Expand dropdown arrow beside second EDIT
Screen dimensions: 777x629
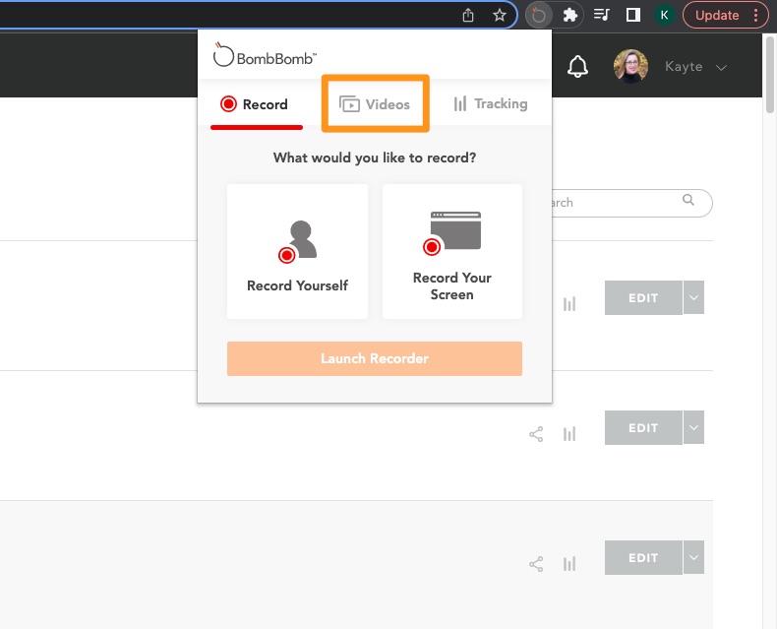pyautogui.click(x=693, y=427)
